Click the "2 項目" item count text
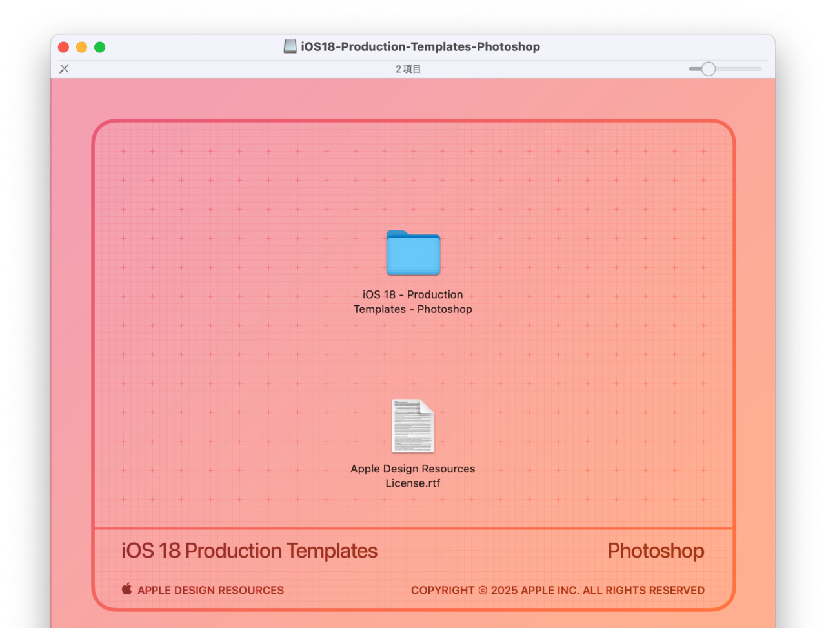 (408, 69)
